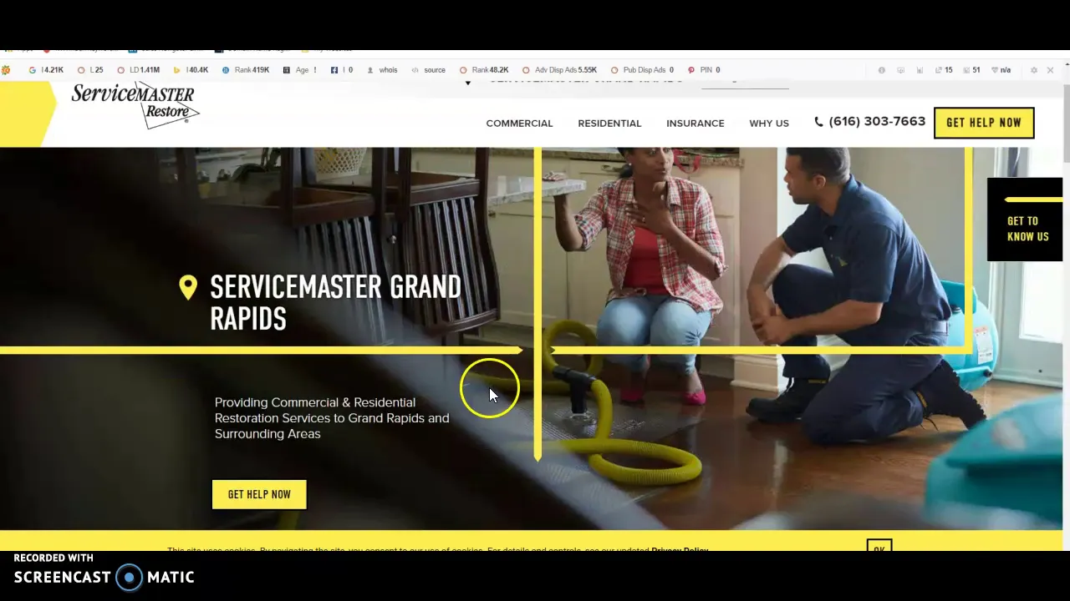
Task: Open the page diagnosis icon in SEO toolbar
Action: point(900,70)
